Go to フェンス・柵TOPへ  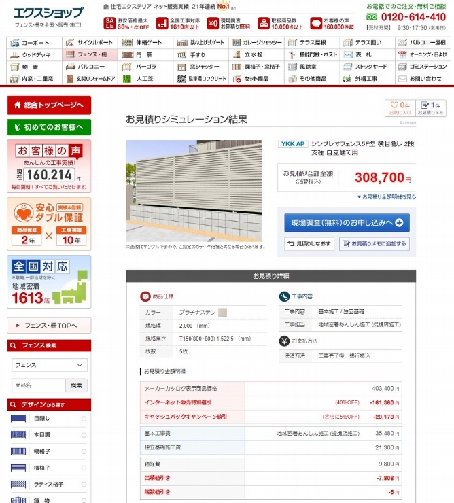click(49, 326)
